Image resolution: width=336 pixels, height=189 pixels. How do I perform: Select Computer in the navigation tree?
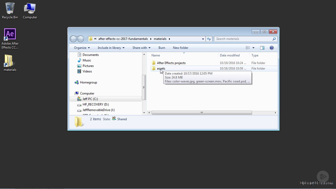point(87,93)
